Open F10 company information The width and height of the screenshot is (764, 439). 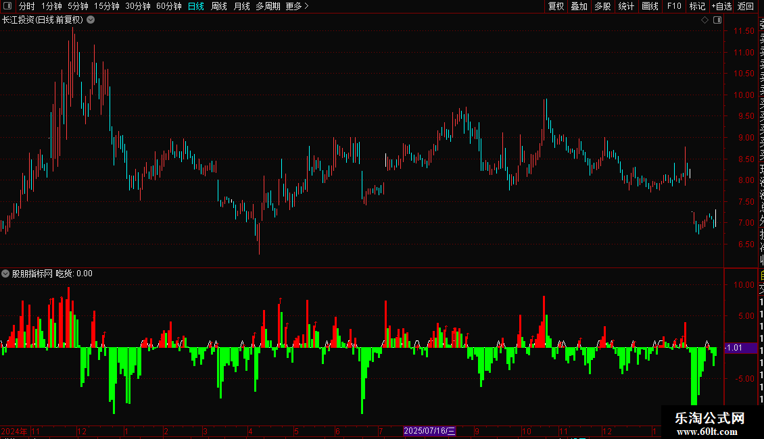[674, 6]
